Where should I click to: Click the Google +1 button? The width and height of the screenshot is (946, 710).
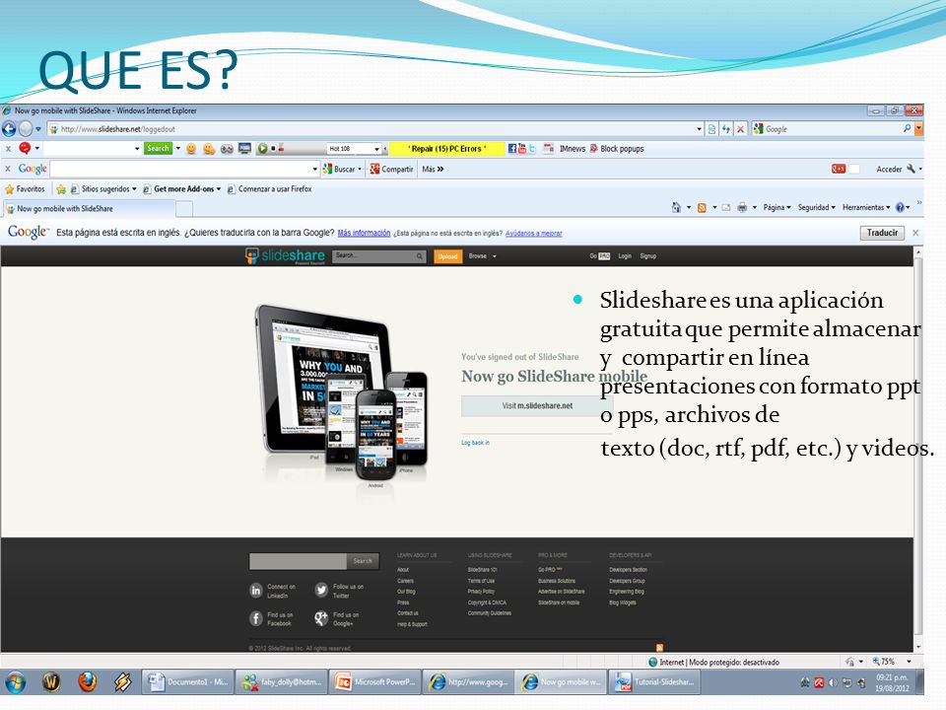tap(839, 169)
